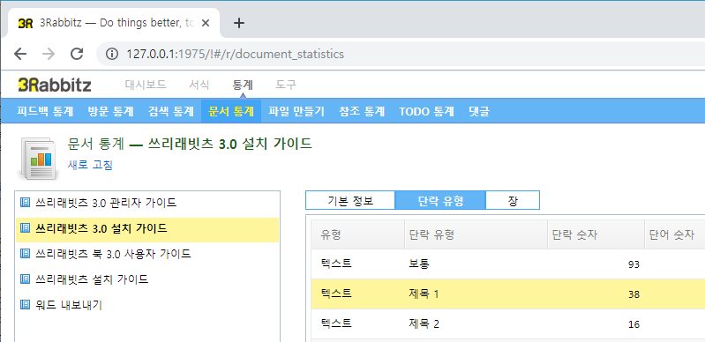705x342 pixels.
Task: Select 쓰리래빗츠 3.0 관리자 가이드 in book list
Action: coord(147,203)
